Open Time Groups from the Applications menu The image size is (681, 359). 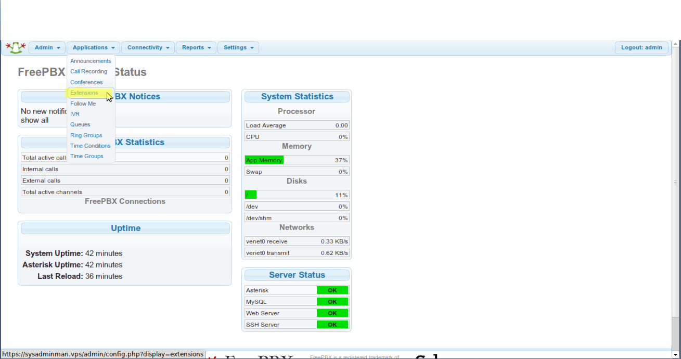tap(86, 156)
